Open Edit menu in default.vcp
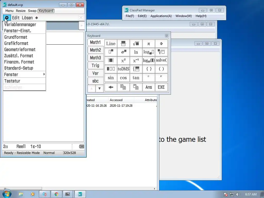 click(16, 18)
